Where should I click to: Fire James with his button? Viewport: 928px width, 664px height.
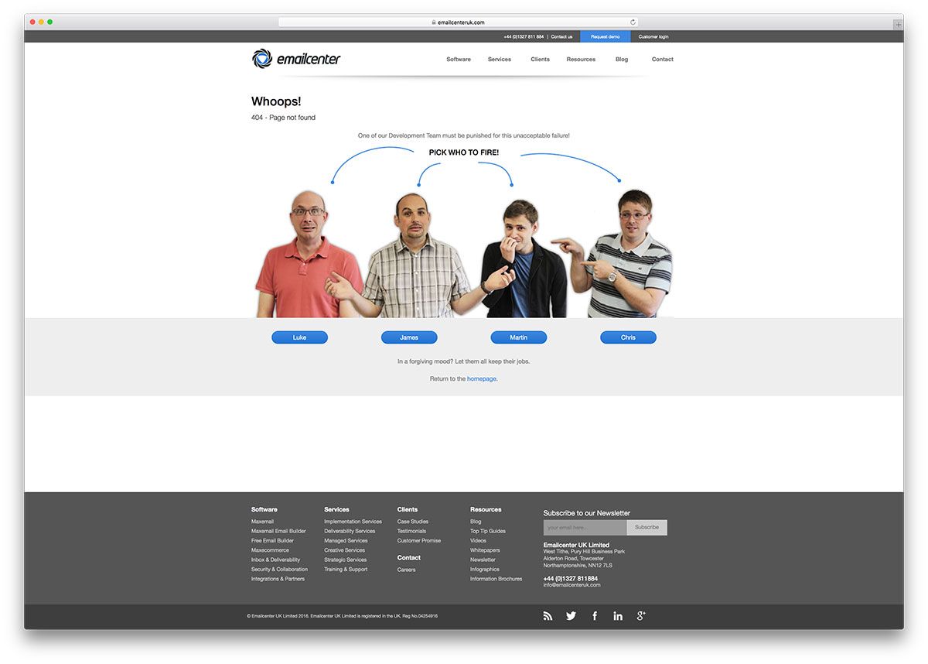[x=409, y=337]
